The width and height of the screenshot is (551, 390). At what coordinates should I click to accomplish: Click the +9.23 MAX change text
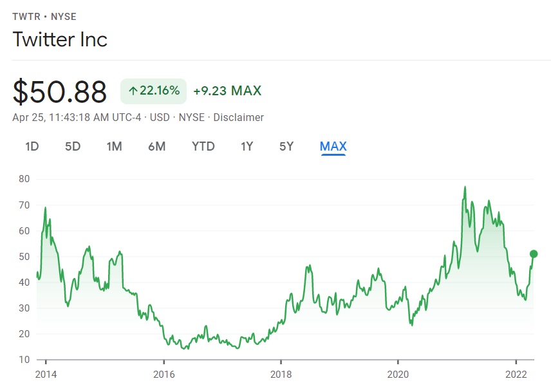pos(227,91)
